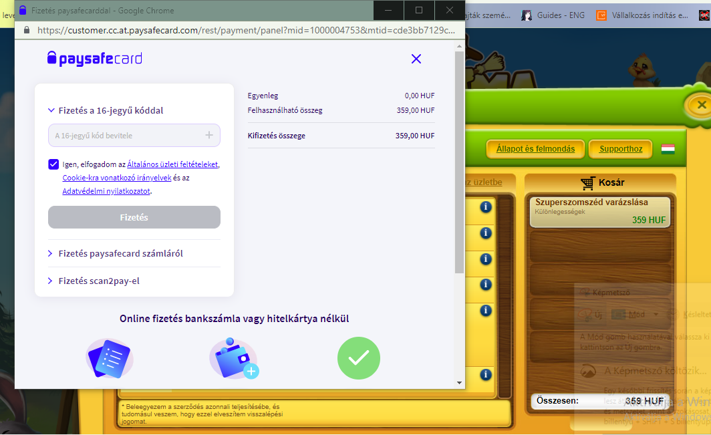Click the popup URL address text
This screenshot has width=711, height=435.
(x=246, y=30)
